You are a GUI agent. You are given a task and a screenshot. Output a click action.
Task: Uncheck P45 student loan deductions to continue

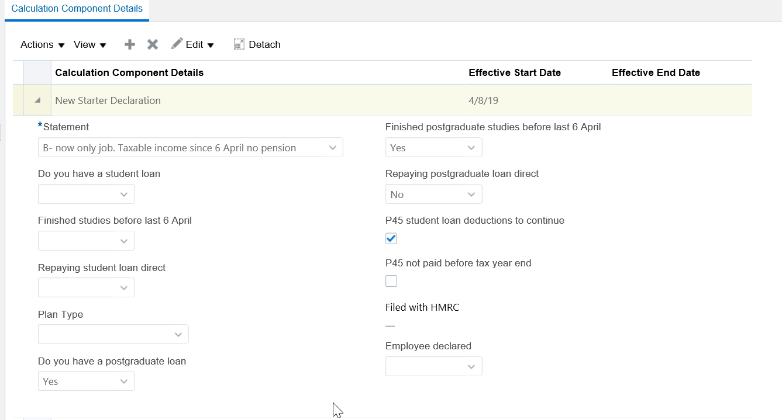(x=391, y=238)
